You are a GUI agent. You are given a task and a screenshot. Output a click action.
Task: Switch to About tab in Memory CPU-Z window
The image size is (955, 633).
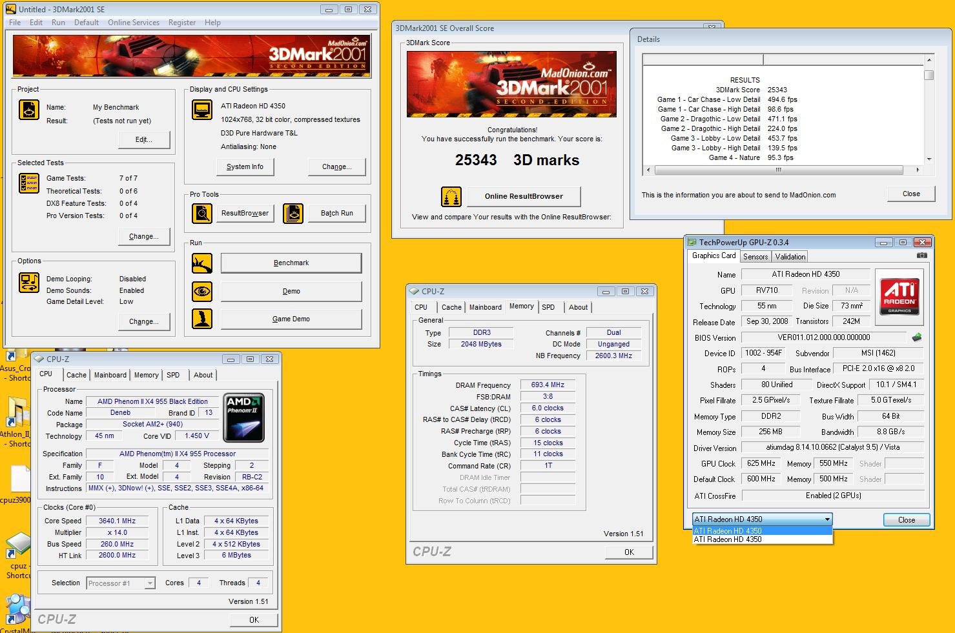click(x=579, y=307)
